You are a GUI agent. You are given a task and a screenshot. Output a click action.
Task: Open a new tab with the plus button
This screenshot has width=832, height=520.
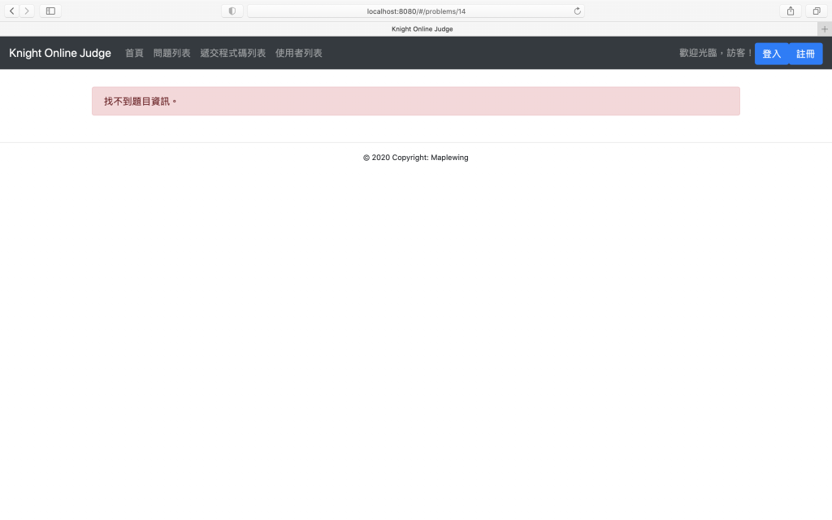[x=824, y=29]
